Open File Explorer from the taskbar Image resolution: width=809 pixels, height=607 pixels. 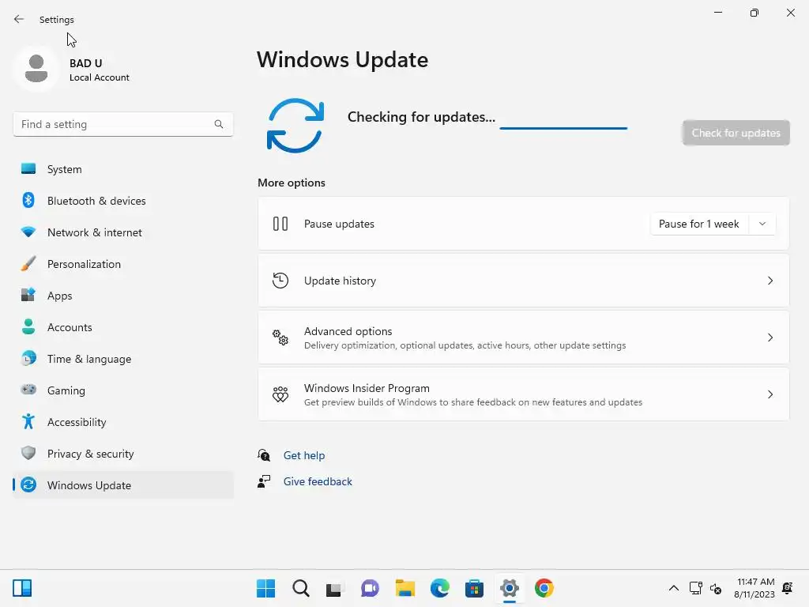click(x=405, y=588)
